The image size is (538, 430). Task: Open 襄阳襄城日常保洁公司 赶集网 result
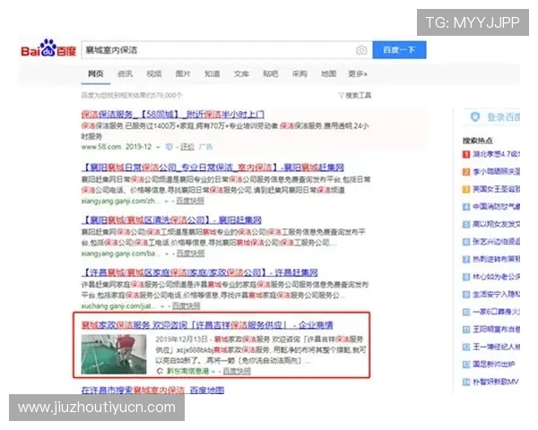point(213,168)
